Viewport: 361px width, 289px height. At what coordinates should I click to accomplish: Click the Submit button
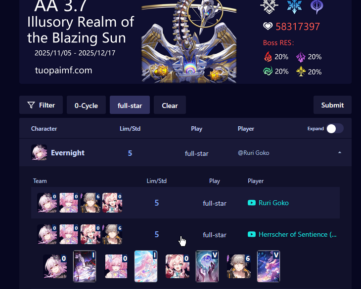(x=332, y=105)
